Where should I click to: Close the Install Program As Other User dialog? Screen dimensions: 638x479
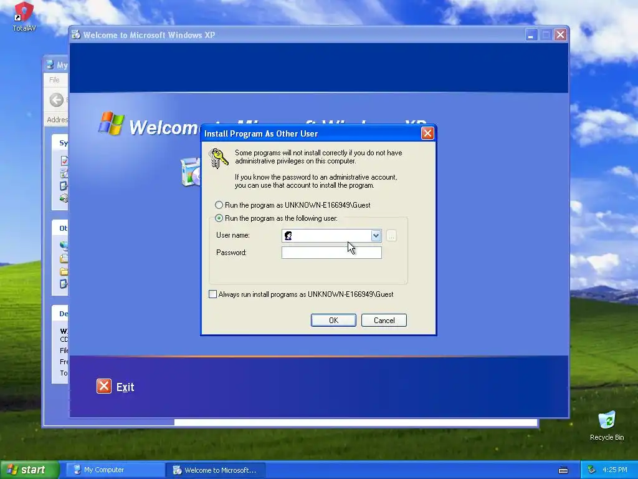pyautogui.click(x=427, y=133)
